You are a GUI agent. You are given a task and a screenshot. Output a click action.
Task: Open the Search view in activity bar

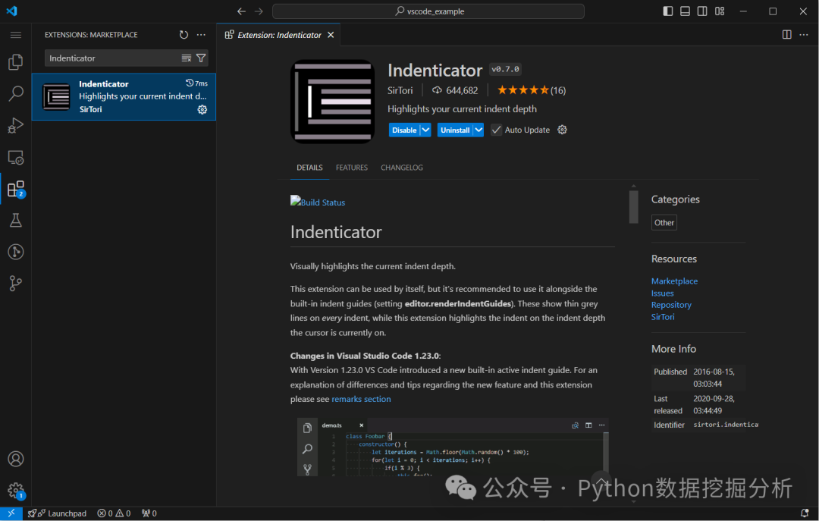click(16, 93)
